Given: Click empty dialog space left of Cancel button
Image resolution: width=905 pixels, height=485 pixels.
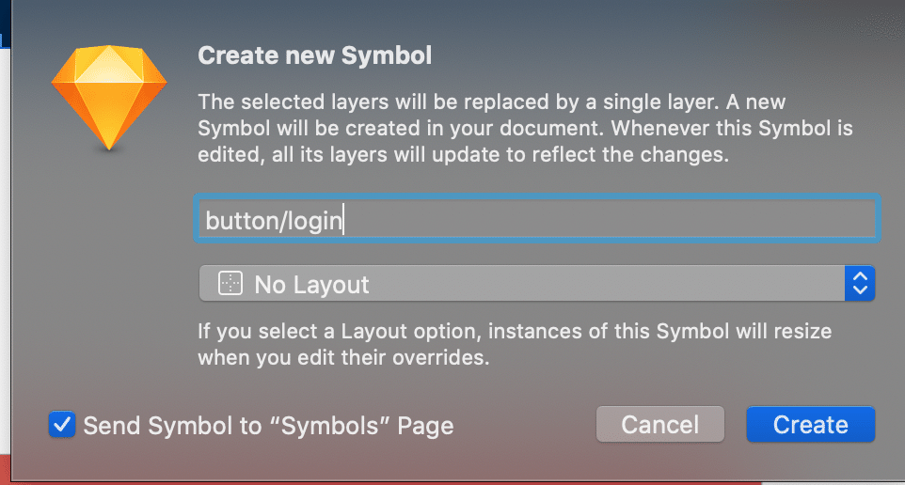Looking at the screenshot, I should point(527,425).
